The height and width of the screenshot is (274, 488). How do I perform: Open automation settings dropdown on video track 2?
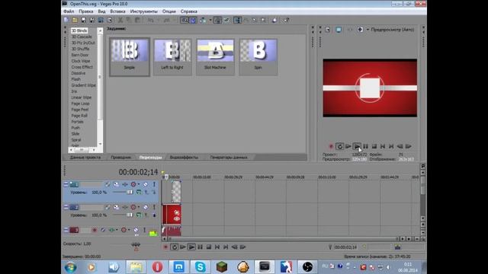click(139, 207)
